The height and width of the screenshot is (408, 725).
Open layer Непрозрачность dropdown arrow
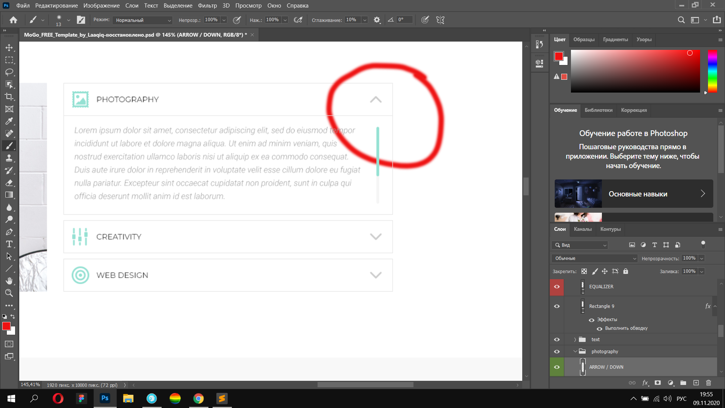pyautogui.click(x=702, y=258)
